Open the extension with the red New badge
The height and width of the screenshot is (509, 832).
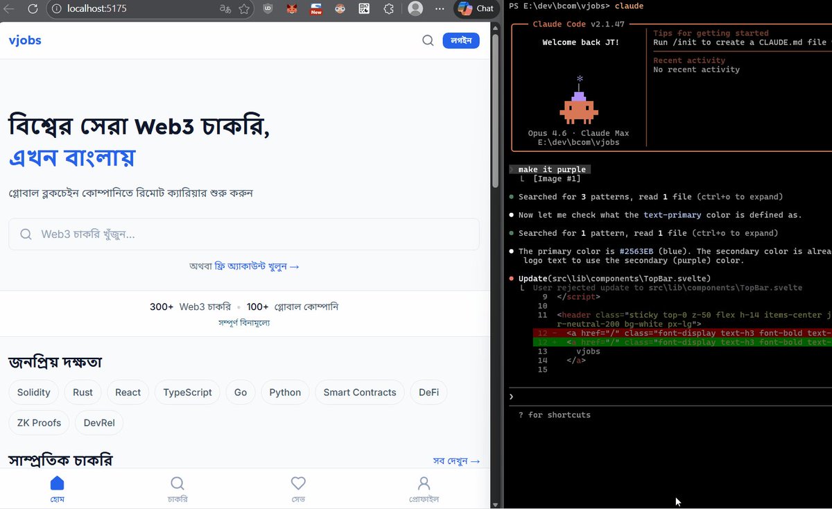pos(316,9)
